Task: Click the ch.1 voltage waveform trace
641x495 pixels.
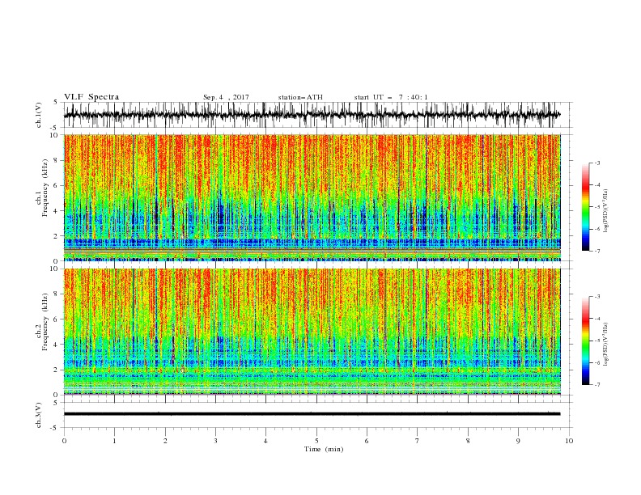Action: pyautogui.click(x=312, y=115)
